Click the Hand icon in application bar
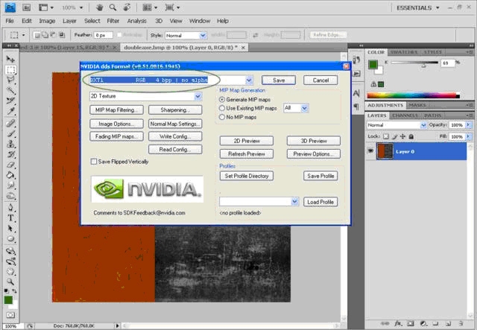Viewport: 477px width, 330px height. (x=99, y=7)
